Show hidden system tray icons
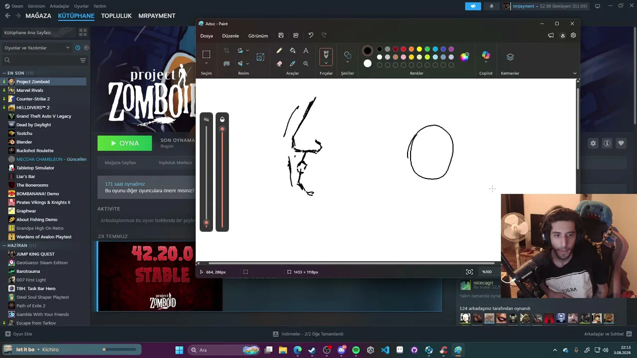 click(x=555, y=350)
